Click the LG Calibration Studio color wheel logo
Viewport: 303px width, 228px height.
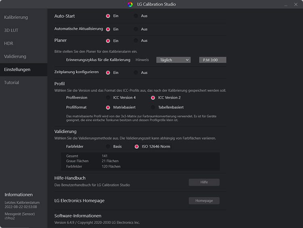click(130, 4)
